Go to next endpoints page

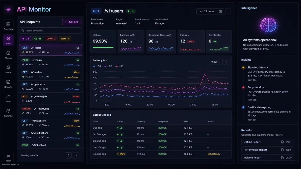[x=77, y=155]
